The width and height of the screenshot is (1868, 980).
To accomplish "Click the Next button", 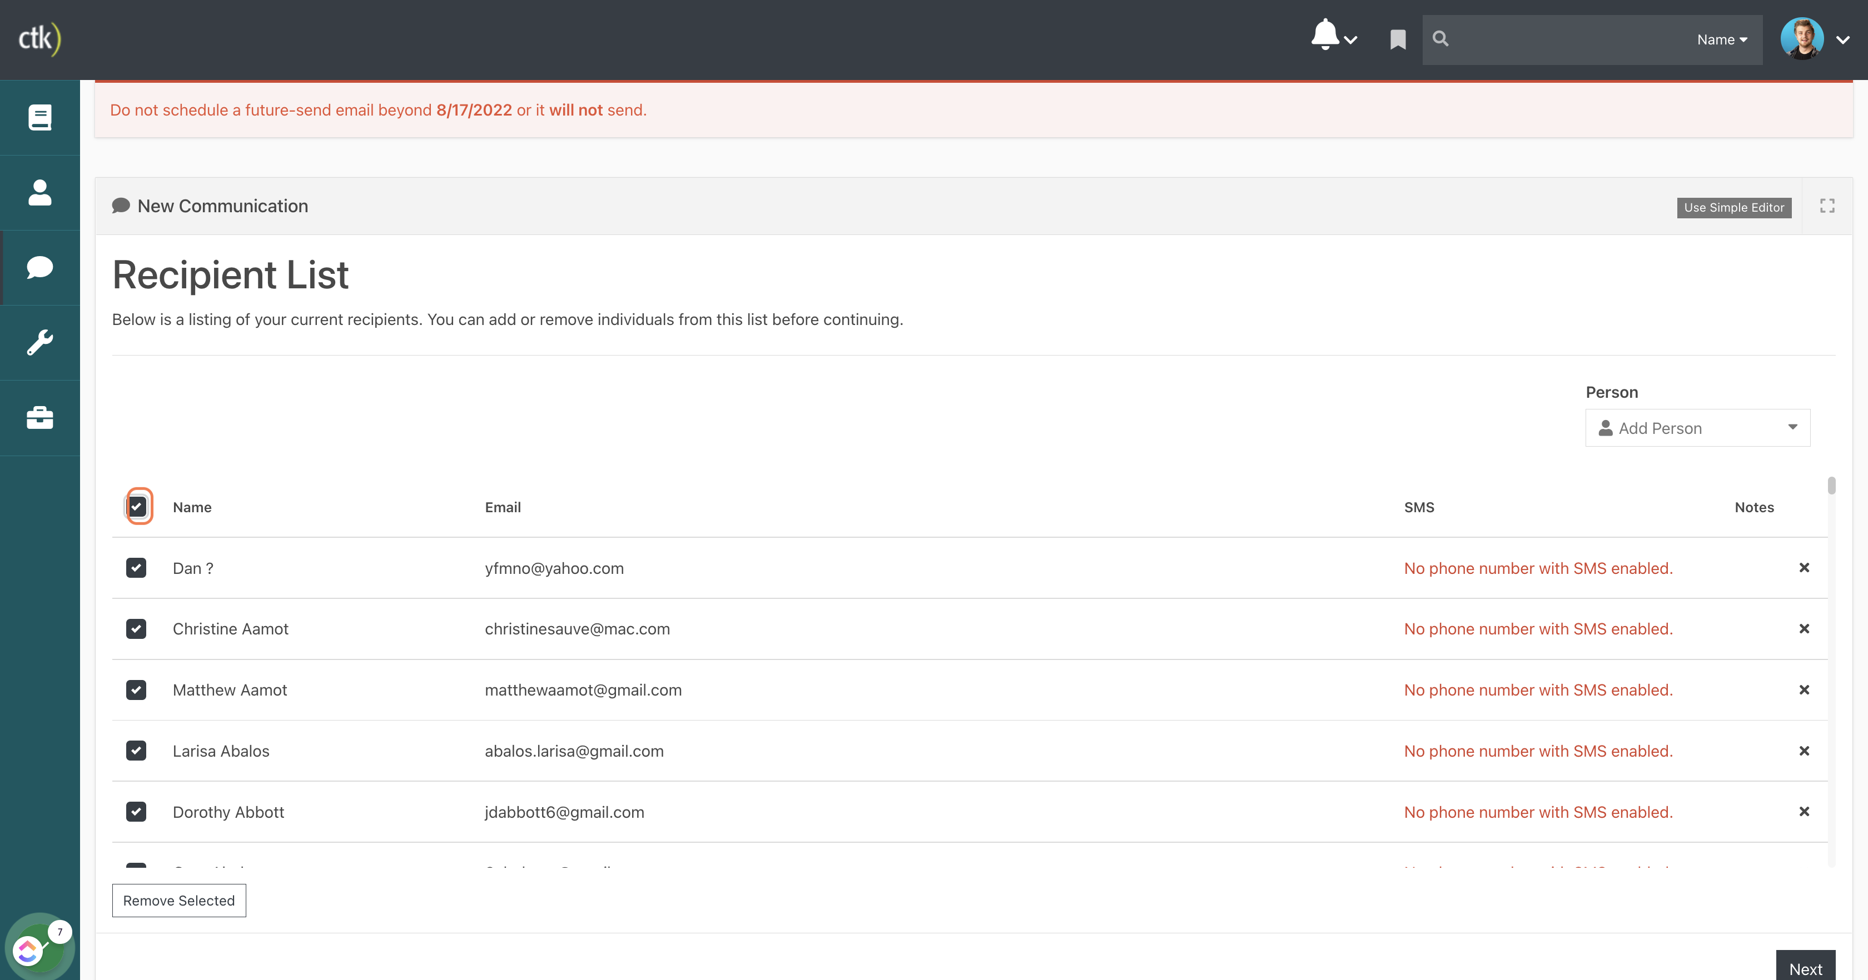I will 1805,966.
